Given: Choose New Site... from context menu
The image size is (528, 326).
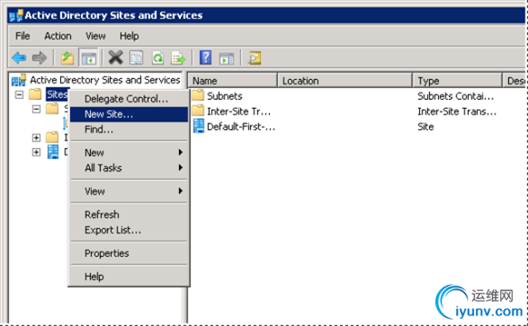Looking at the screenshot, I should tap(129, 114).
